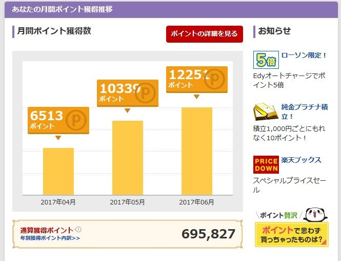The width and height of the screenshot is (341, 261).
Task: Click the 2017年05月 bar in chart
Action: [x=128, y=158]
